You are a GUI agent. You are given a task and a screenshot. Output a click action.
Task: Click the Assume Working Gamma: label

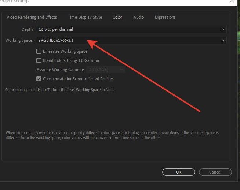60,70
